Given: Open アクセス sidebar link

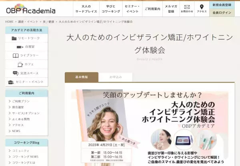Looking at the screenshot, I should (x=18, y=125).
